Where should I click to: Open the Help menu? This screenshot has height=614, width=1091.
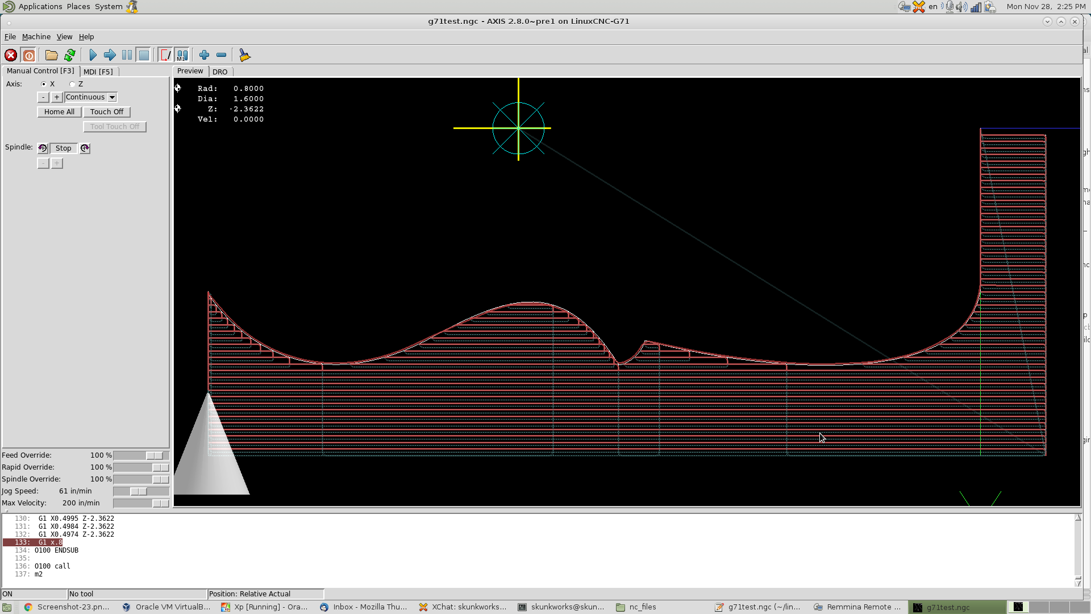click(x=86, y=37)
